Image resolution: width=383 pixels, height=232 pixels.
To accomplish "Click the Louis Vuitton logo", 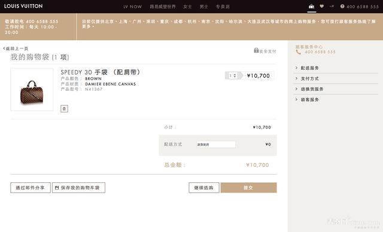I will click(23, 6).
